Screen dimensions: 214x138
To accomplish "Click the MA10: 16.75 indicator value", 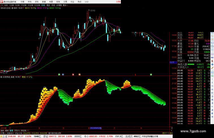I will [x=31, y=8].
